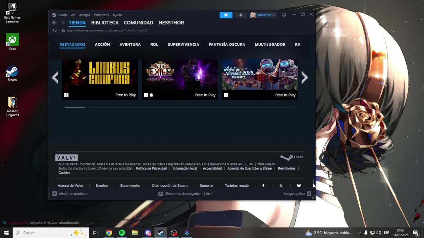Image resolution: width=424 pixels, height=238 pixels.
Task: Open the Reembolsos link
Action: (287, 168)
